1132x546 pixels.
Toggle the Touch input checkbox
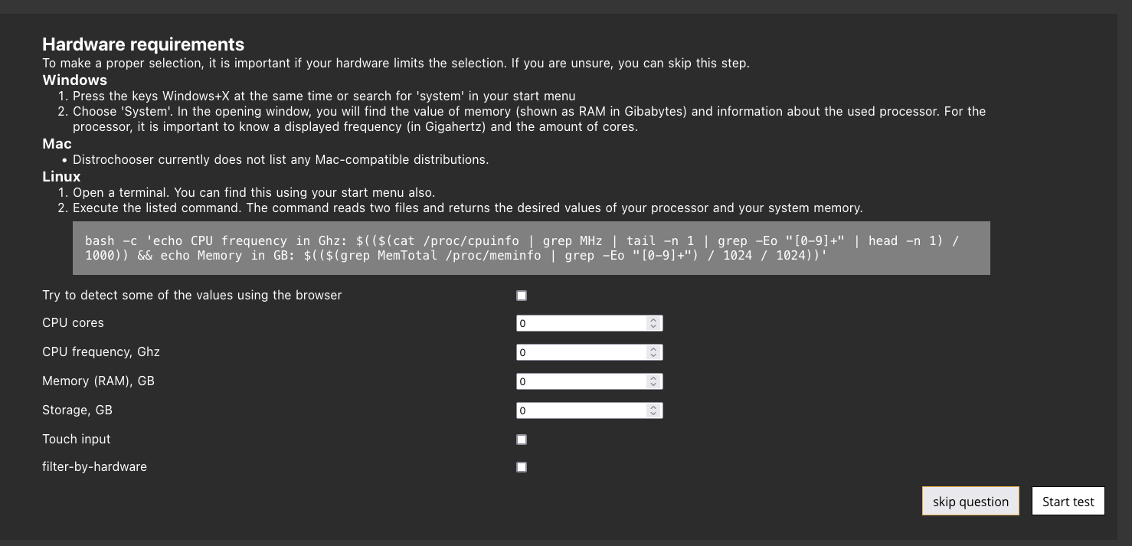(x=522, y=440)
